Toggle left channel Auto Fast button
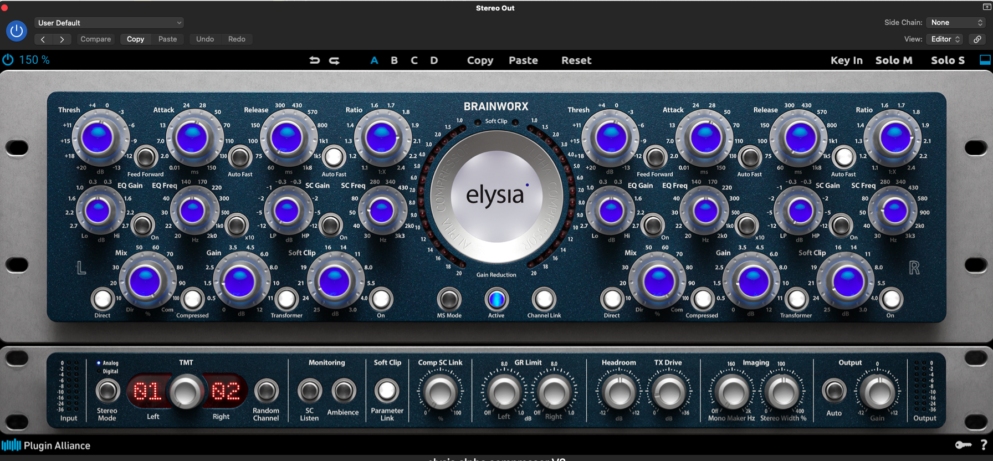This screenshot has width=993, height=461. 240,157
